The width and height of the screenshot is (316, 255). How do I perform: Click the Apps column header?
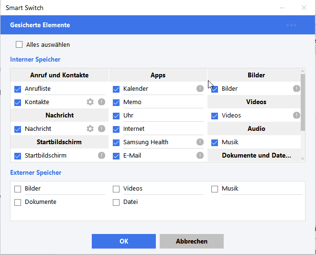(x=158, y=75)
